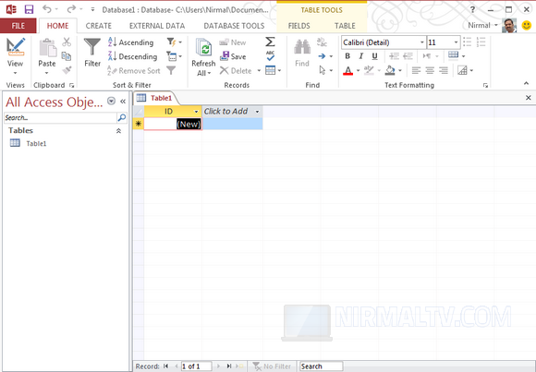Go to first record button
The width and height of the screenshot is (536, 372).
(165, 366)
